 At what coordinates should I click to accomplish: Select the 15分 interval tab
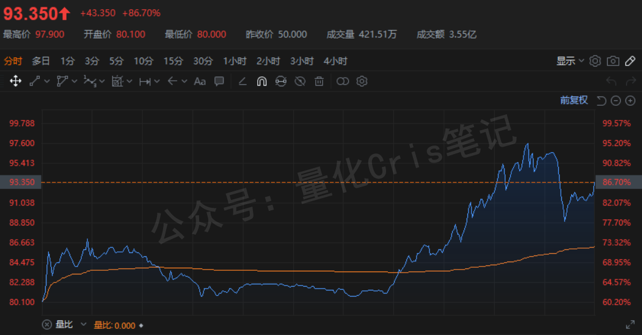click(x=173, y=61)
